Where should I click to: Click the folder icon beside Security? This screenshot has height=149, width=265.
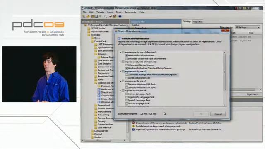tap(96, 121)
